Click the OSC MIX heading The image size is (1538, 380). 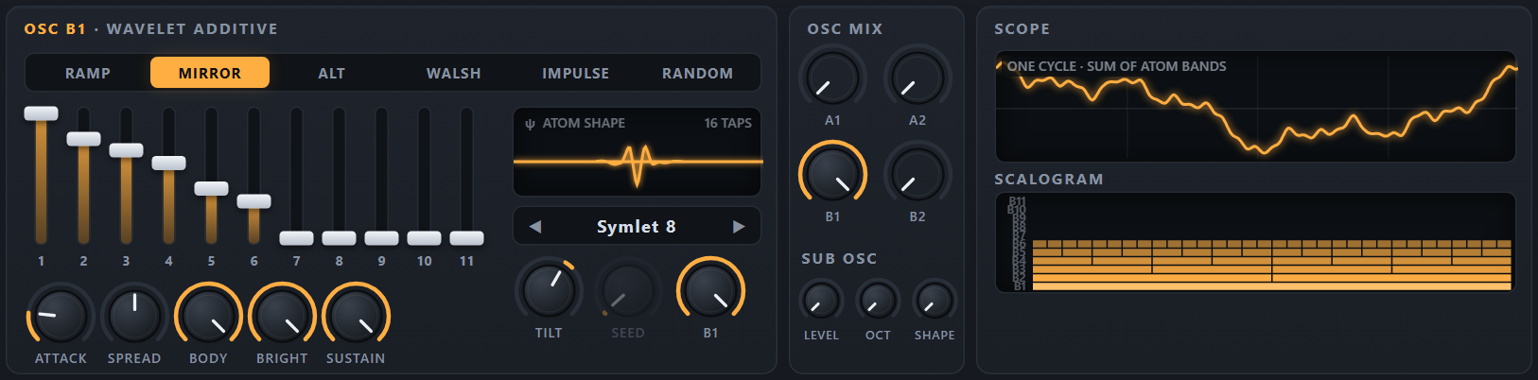point(846,29)
